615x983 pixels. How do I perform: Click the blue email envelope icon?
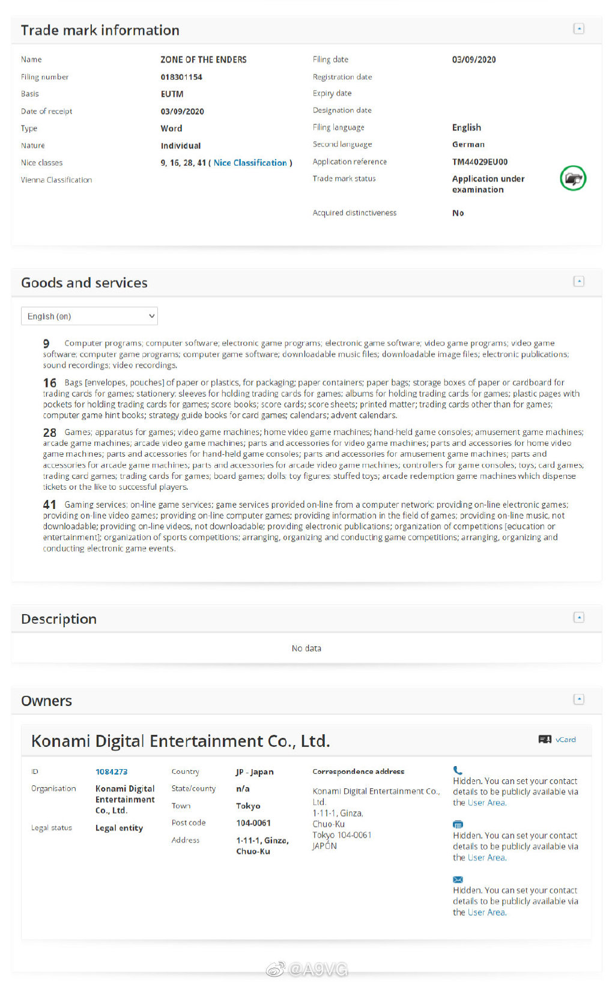click(x=458, y=880)
